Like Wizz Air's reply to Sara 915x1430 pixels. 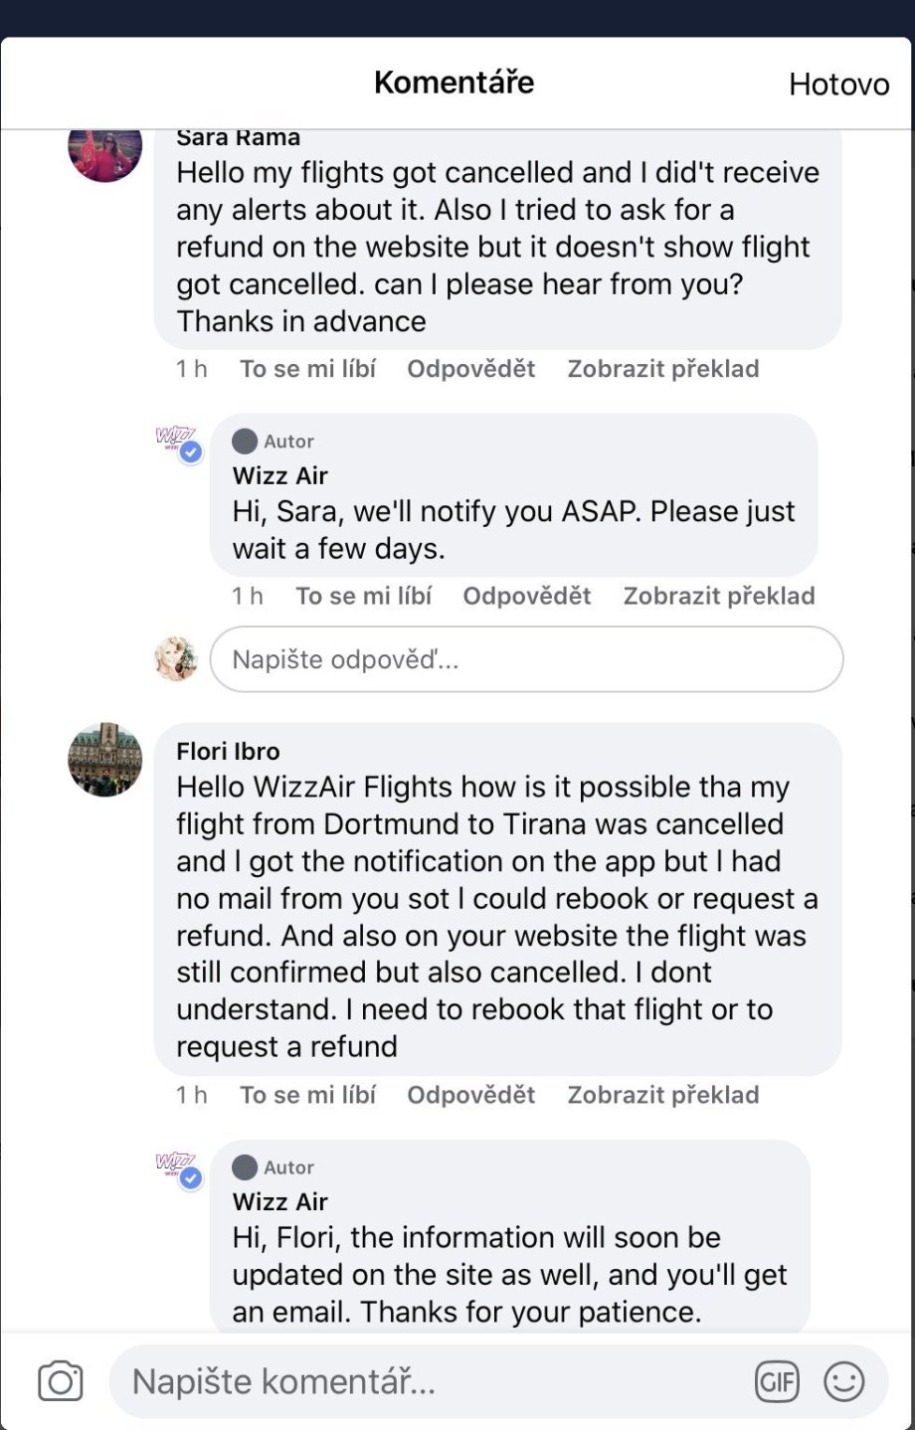tap(363, 596)
